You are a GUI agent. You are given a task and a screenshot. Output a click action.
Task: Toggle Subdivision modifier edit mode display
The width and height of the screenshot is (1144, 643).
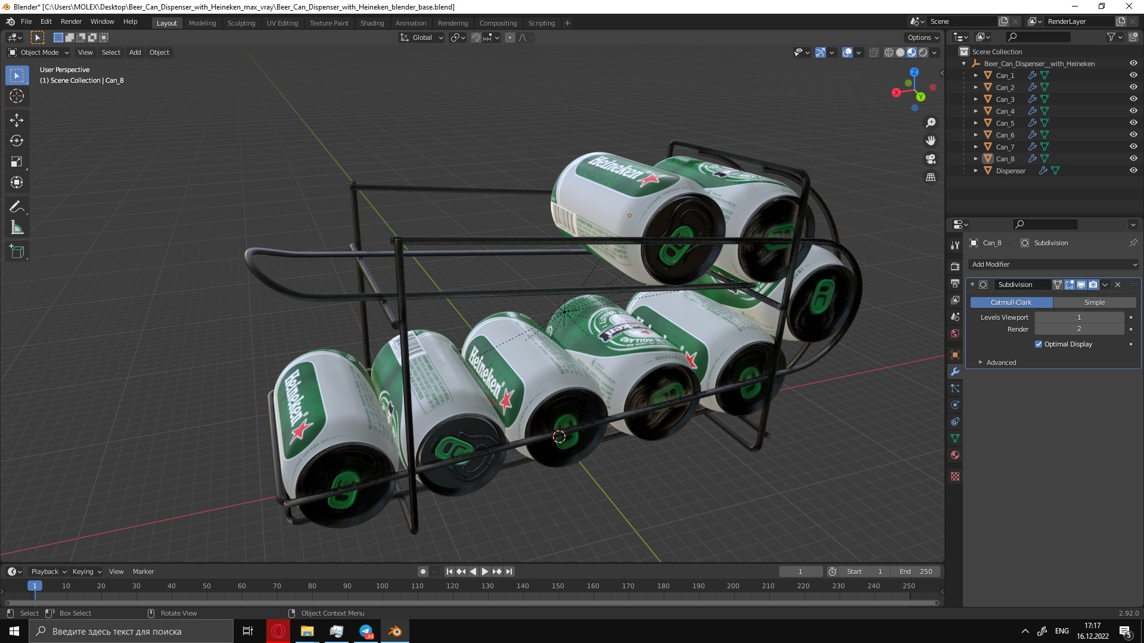1070,285
